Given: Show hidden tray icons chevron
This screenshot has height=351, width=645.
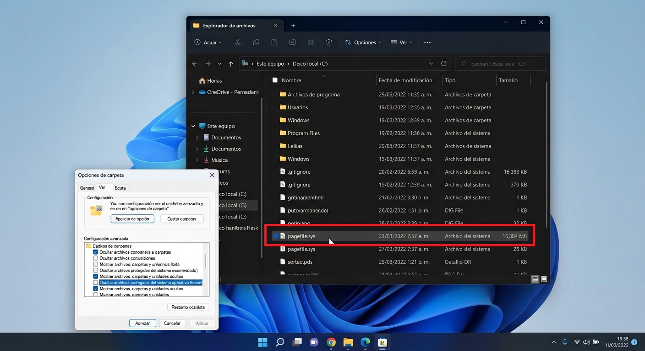Looking at the screenshot, I should [x=554, y=342].
